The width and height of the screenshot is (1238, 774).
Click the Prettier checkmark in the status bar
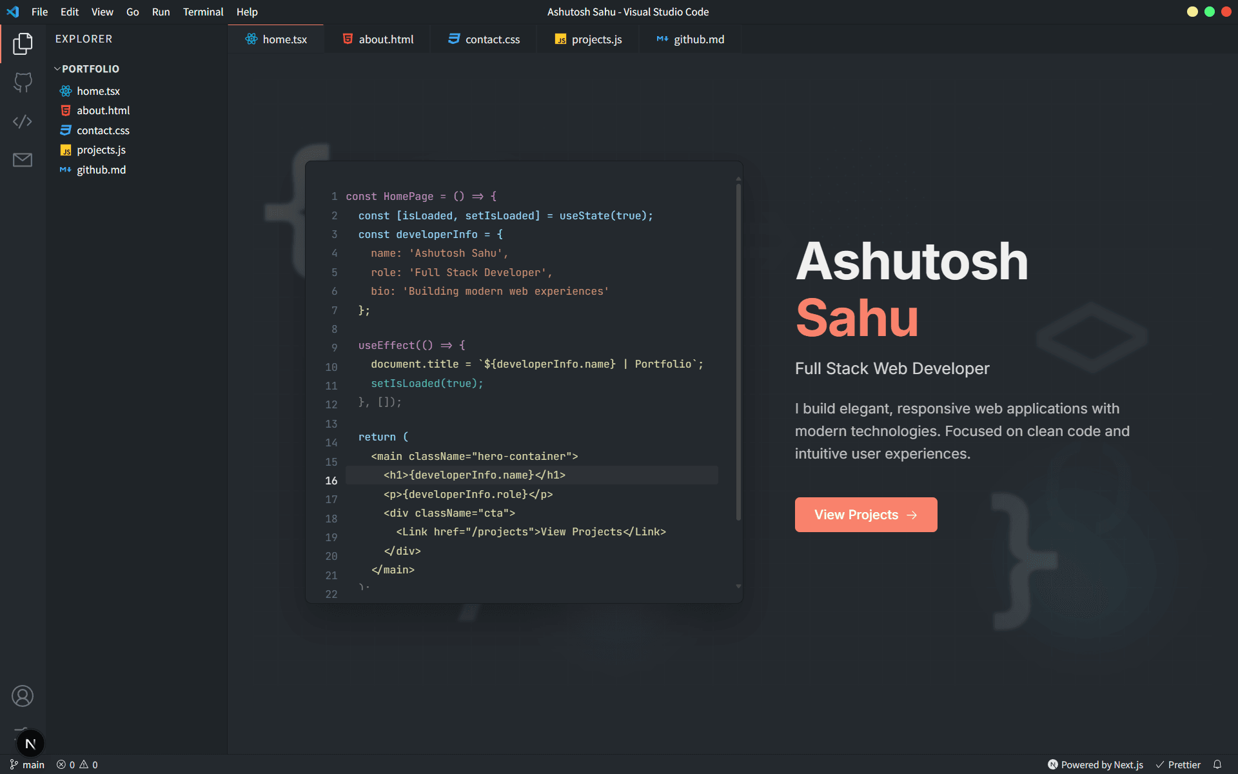pos(1180,765)
